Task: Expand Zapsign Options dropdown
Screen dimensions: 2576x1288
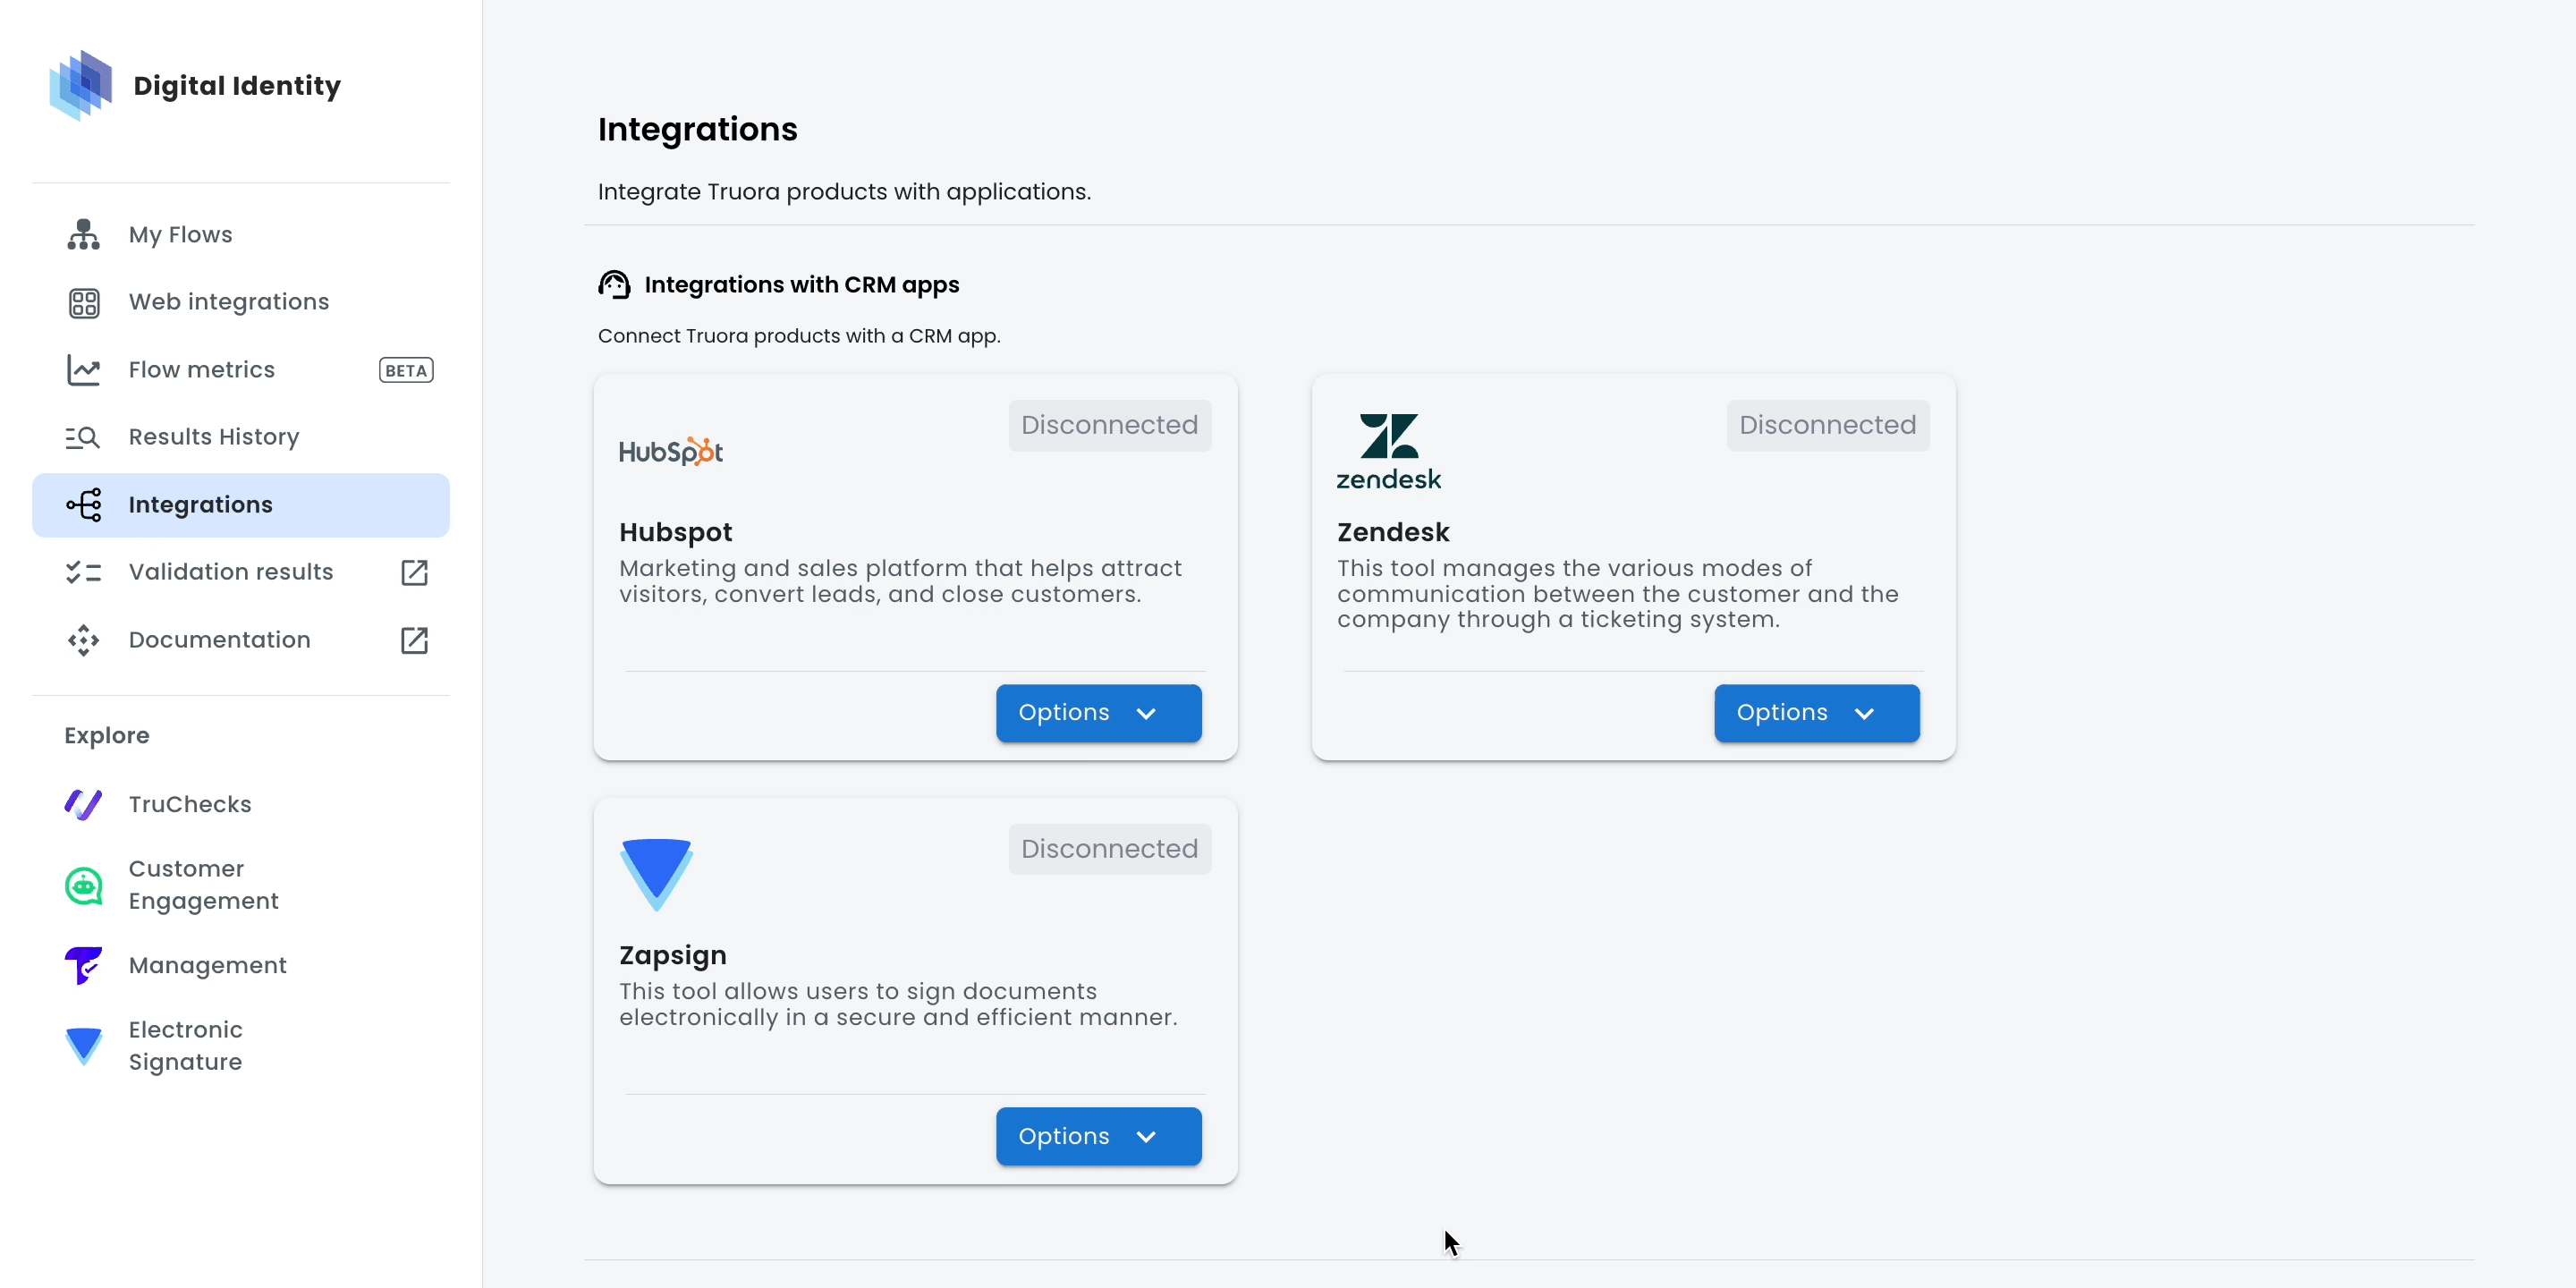Action: [1097, 1135]
